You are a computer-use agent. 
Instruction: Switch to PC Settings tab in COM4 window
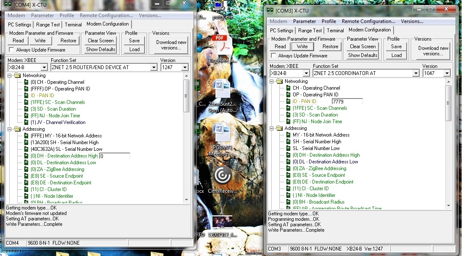pos(19,25)
